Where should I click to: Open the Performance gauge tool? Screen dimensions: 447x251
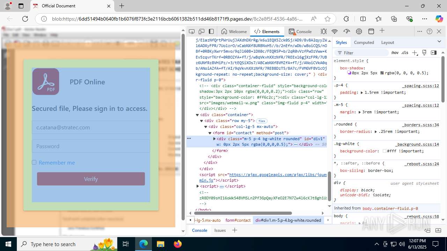pyautogui.click(x=347, y=31)
